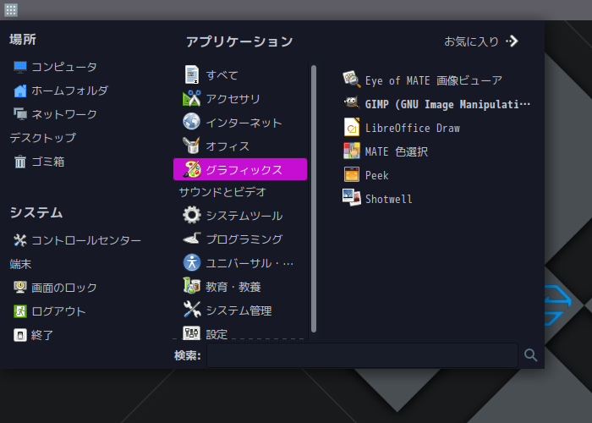Click the Shotwell text label
The width and height of the screenshot is (592, 423).
tap(388, 199)
